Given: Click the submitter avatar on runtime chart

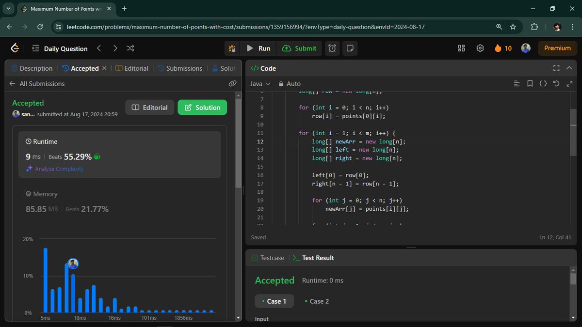Looking at the screenshot, I should click(73, 264).
